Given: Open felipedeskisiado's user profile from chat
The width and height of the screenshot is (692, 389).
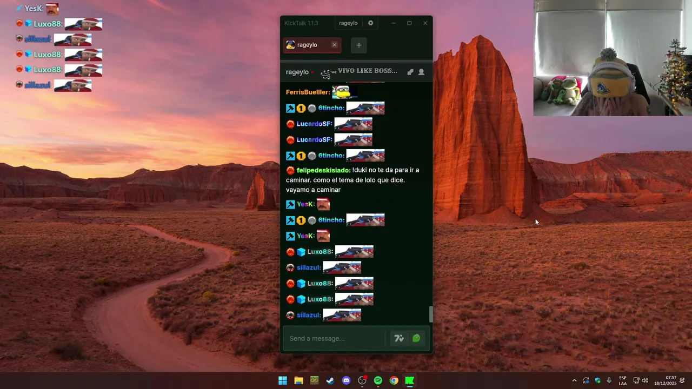Looking at the screenshot, I should [323, 170].
